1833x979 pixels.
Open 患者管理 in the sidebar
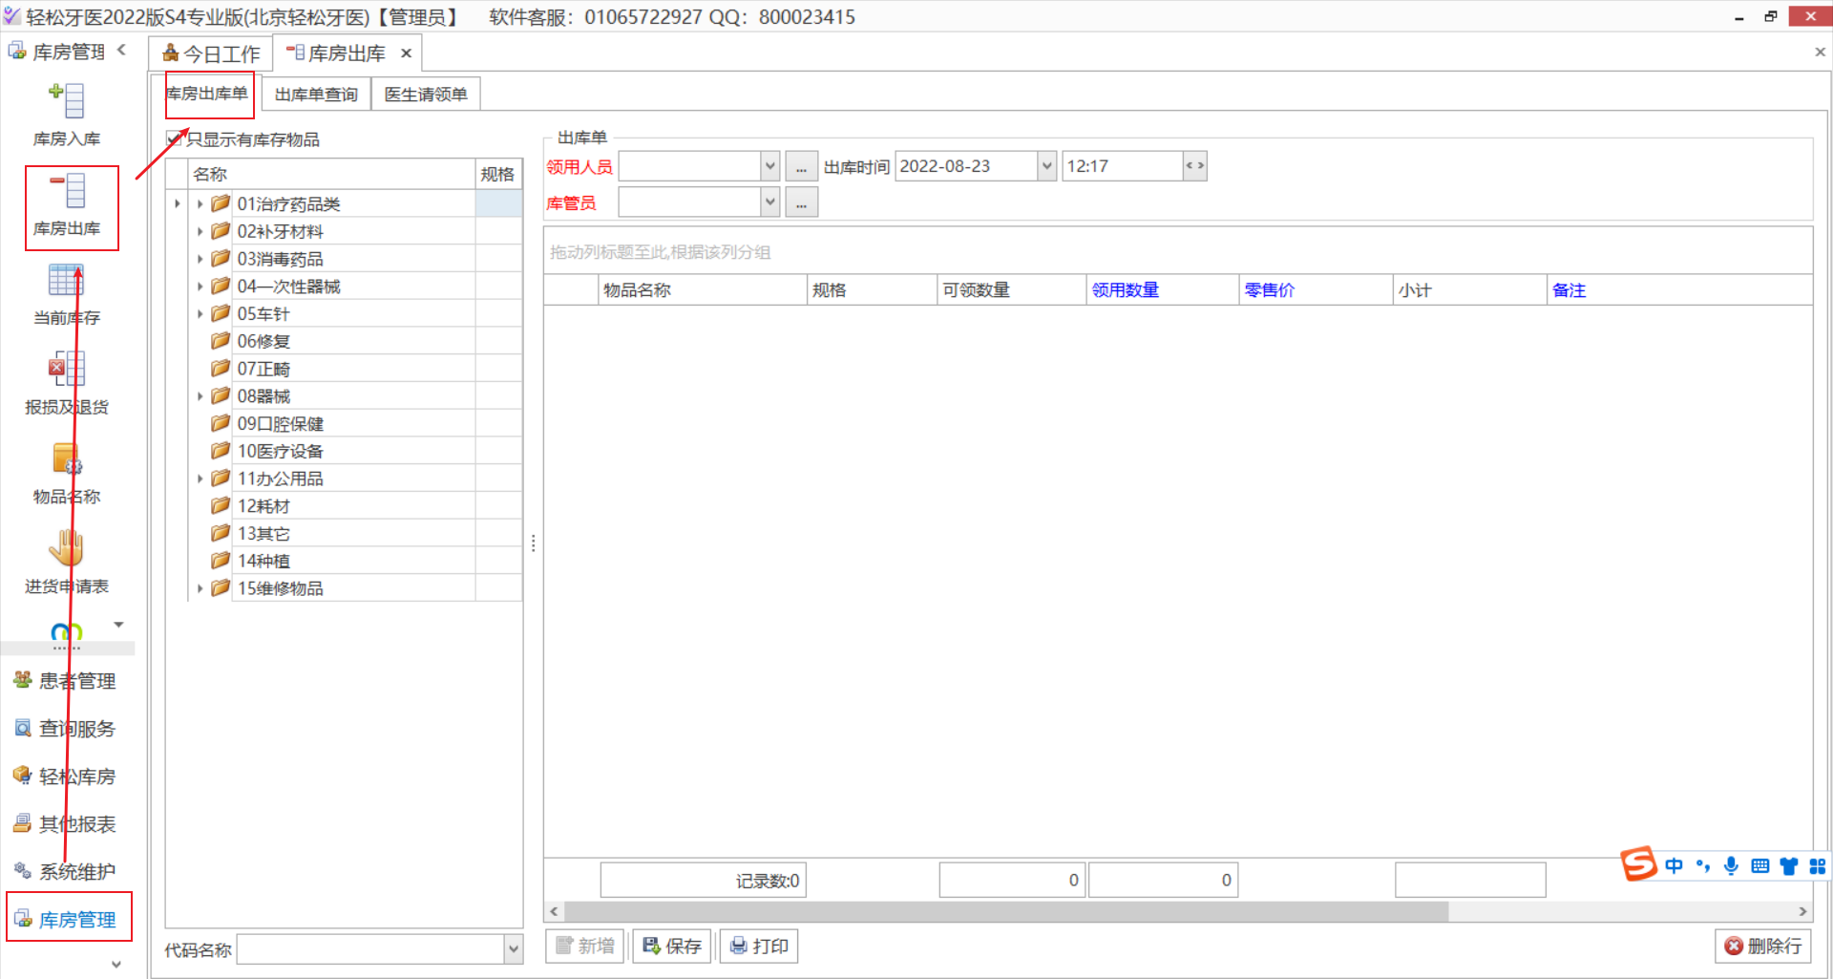(65, 681)
